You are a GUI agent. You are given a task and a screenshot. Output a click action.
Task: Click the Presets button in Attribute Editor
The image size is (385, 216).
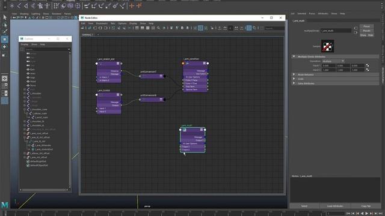366,31
